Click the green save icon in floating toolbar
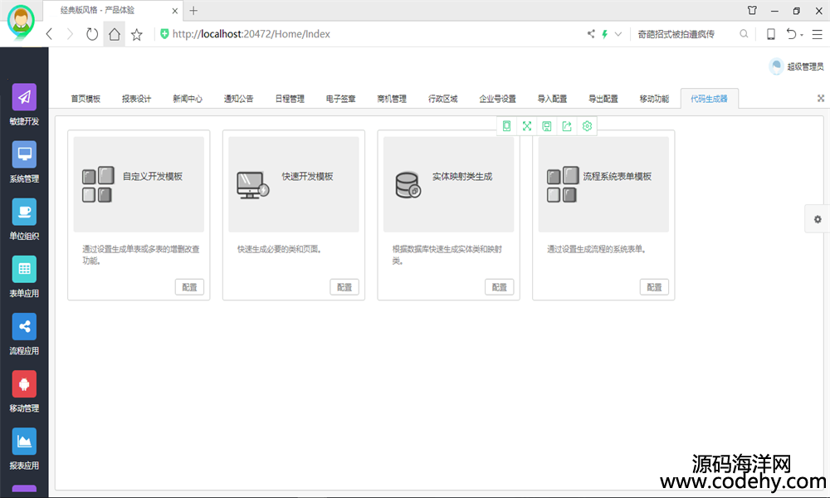830x498 pixels. coord(547,126)
